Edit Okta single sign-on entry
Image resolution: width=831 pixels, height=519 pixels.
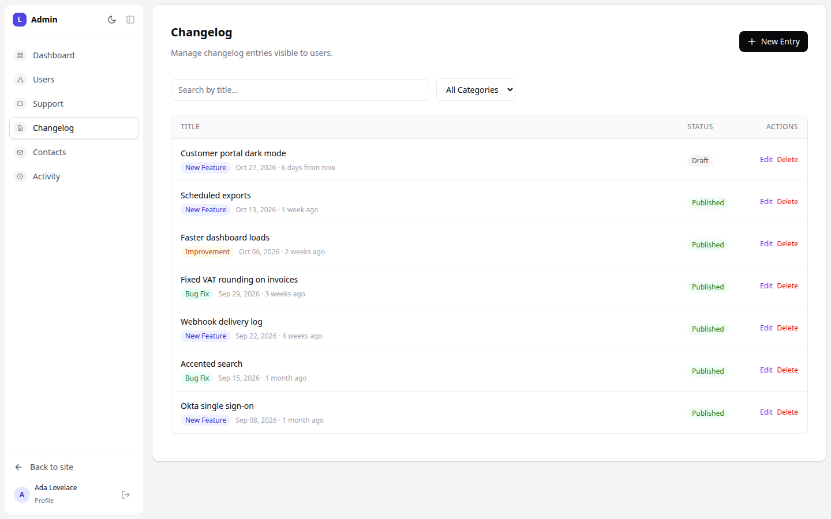point(766,412)
